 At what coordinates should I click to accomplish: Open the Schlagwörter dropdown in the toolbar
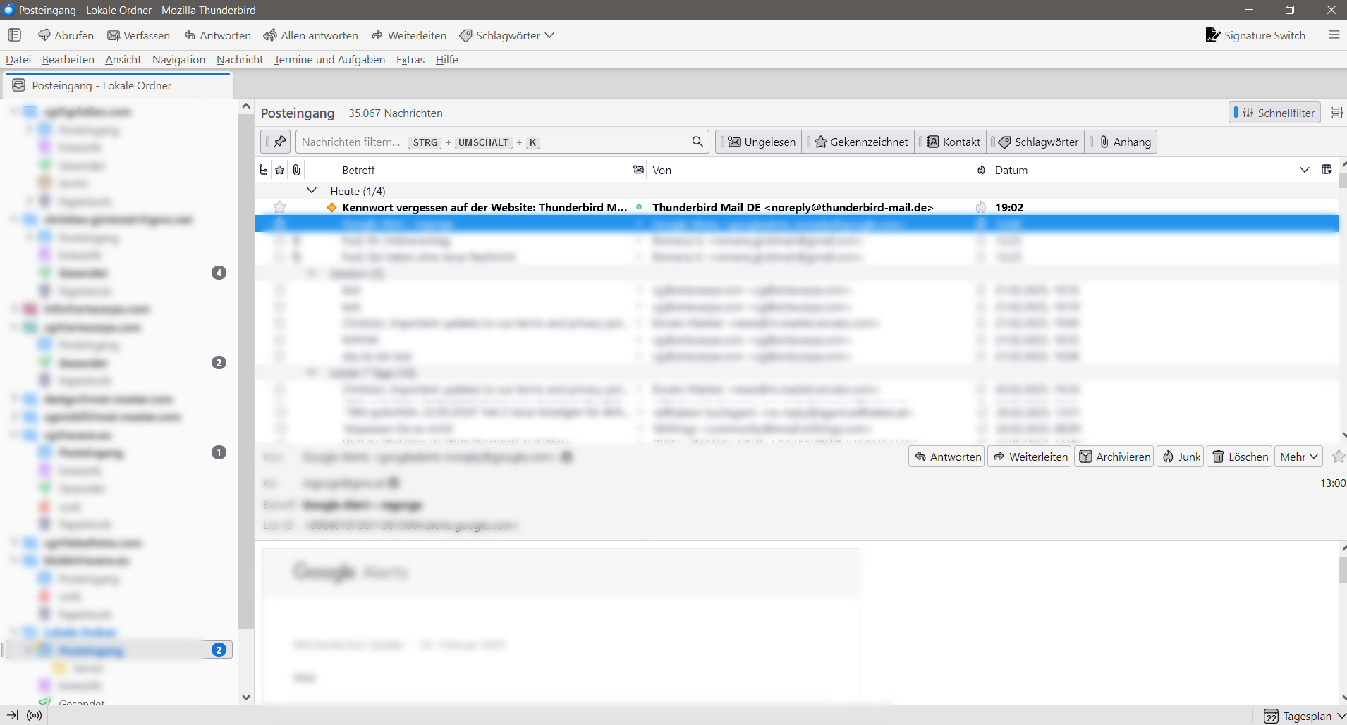pyautogui.click(x=506, y=35)
